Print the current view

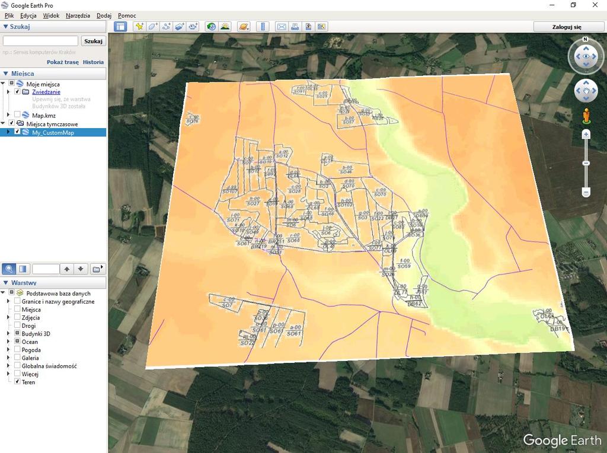pos(295,27)
